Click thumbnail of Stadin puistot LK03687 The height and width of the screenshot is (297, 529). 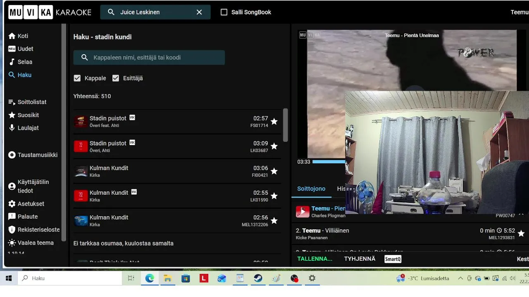pyautogui.click(x=81, y=146)
